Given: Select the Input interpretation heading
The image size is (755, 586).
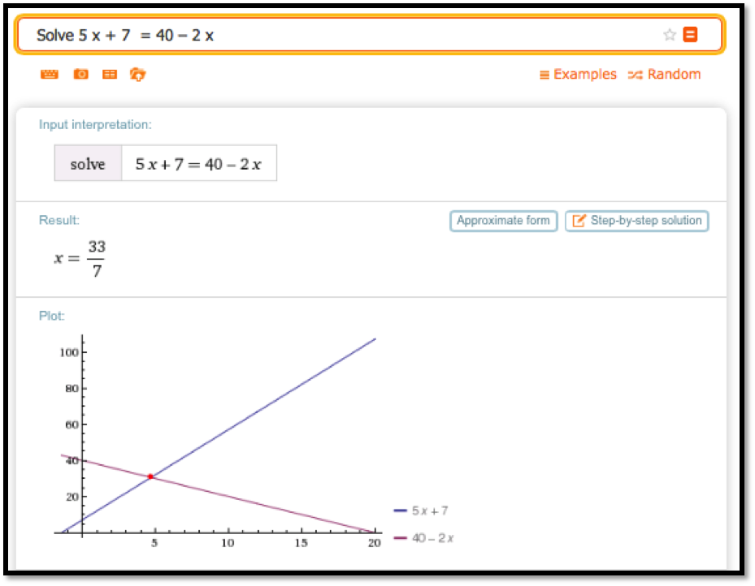Looking at the screenshot, I should 95,125.
